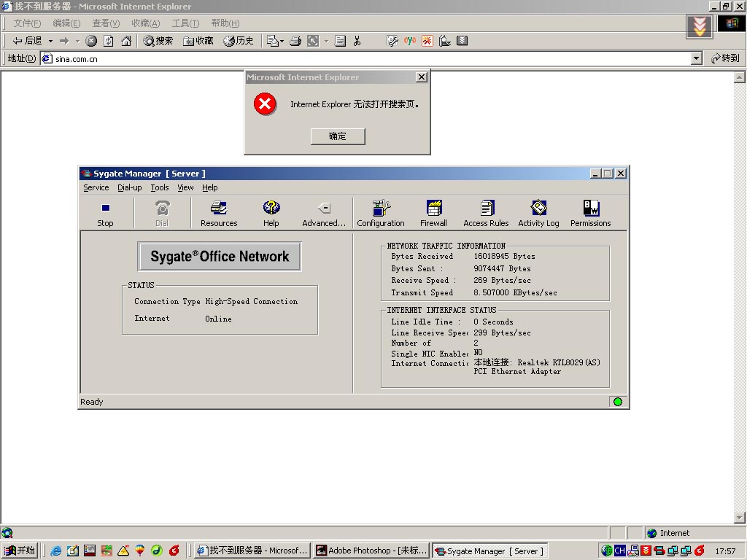The height and width of the screenshot is (560, 747).
Task: Open IE 收藏(A) menu
Action: click(x=146, y=23)
